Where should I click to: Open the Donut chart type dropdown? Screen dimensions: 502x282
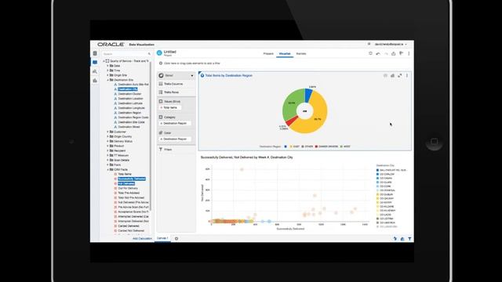(176, 75)
